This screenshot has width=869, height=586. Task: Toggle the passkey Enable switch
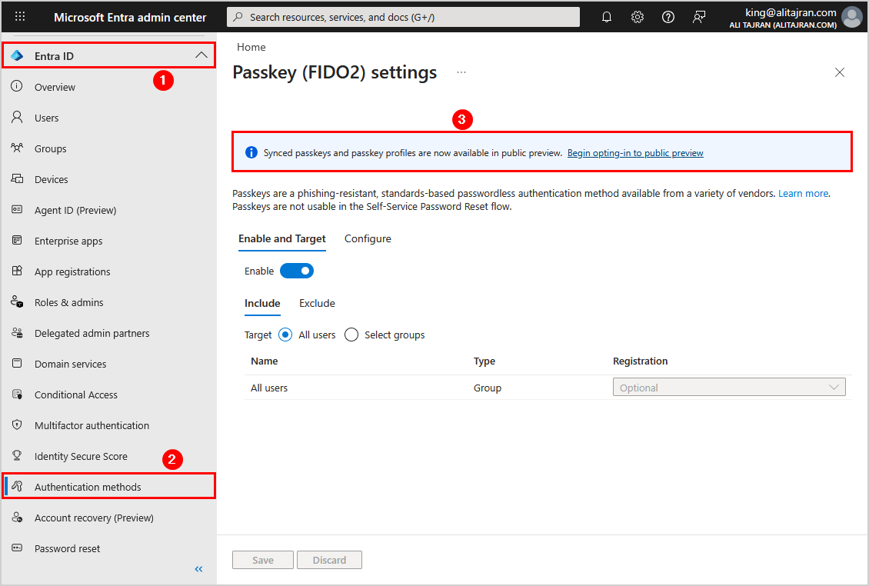click(297, 271)
